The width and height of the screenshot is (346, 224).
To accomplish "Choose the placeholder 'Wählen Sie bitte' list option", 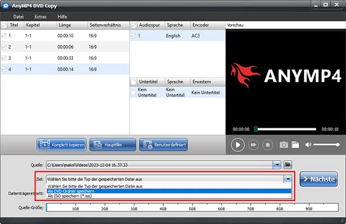I will [x=169, y=187].
